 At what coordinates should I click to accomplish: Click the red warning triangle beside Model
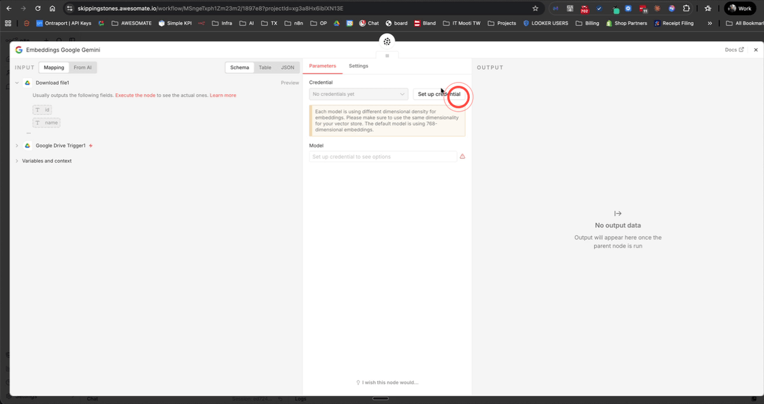click(462, 156)
